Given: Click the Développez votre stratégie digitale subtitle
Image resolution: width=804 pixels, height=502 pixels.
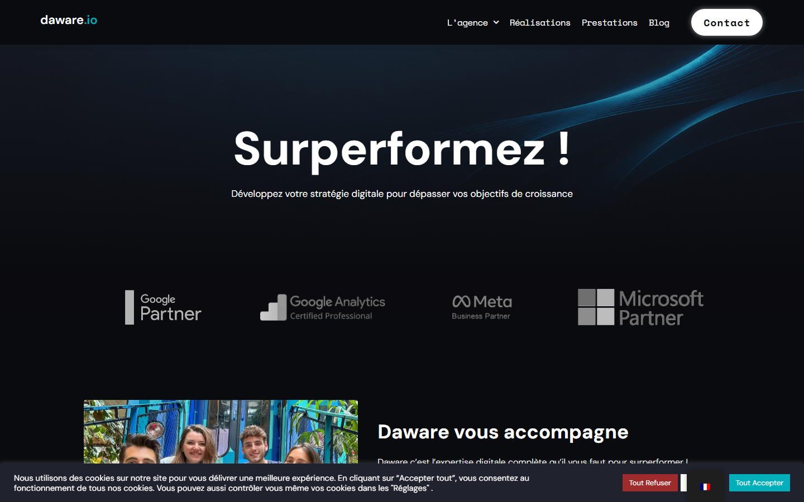Looking at the screenshot, I should (402, 194).
